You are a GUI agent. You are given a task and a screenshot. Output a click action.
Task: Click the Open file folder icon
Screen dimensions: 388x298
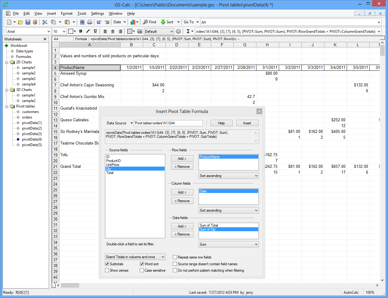click(20, 22)
